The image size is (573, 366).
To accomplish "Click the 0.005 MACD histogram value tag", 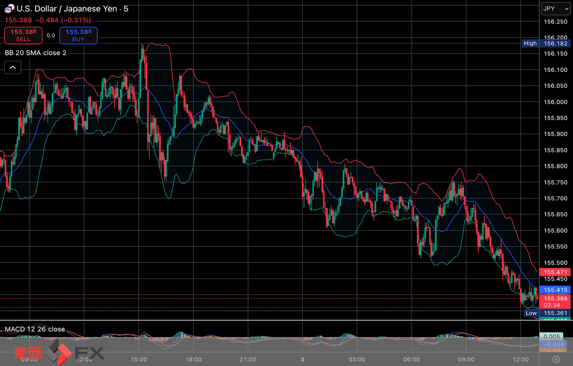I will [x=552, y=336].
